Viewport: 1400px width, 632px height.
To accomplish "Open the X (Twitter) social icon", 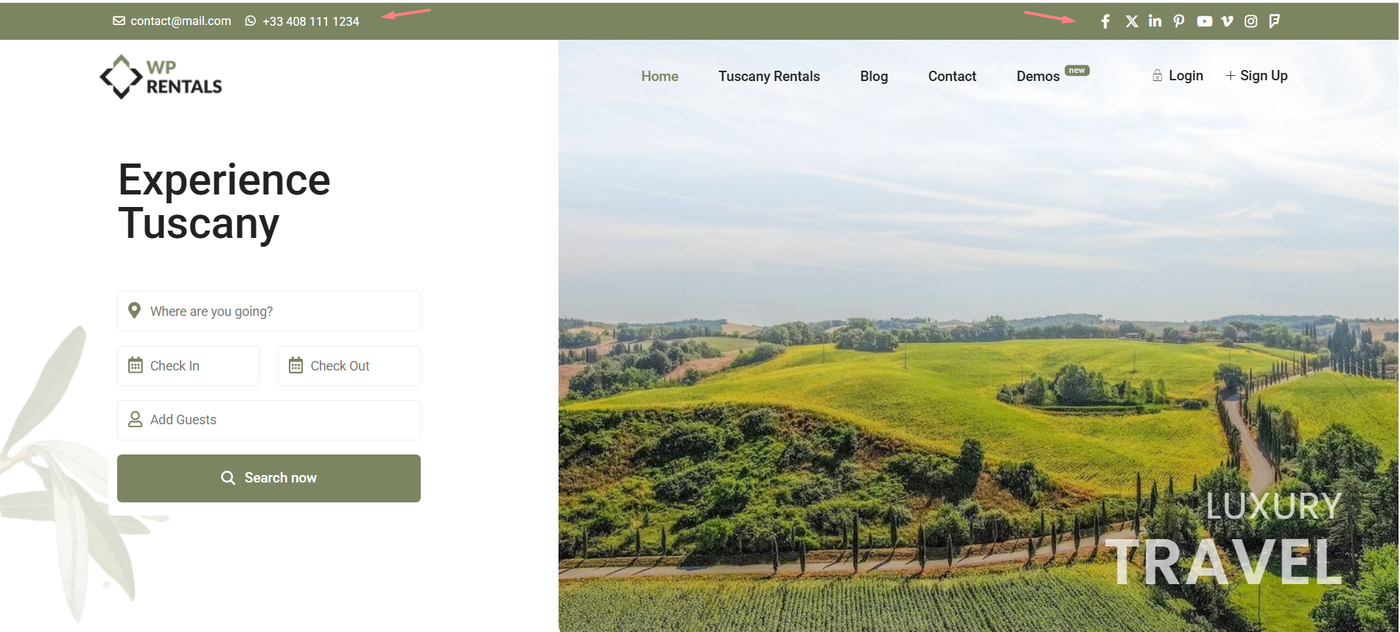I will click(x=1132, y=21).
